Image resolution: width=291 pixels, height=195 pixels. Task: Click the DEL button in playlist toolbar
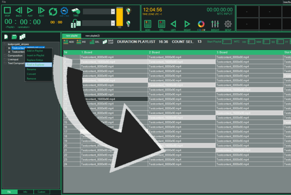(94, 42)
